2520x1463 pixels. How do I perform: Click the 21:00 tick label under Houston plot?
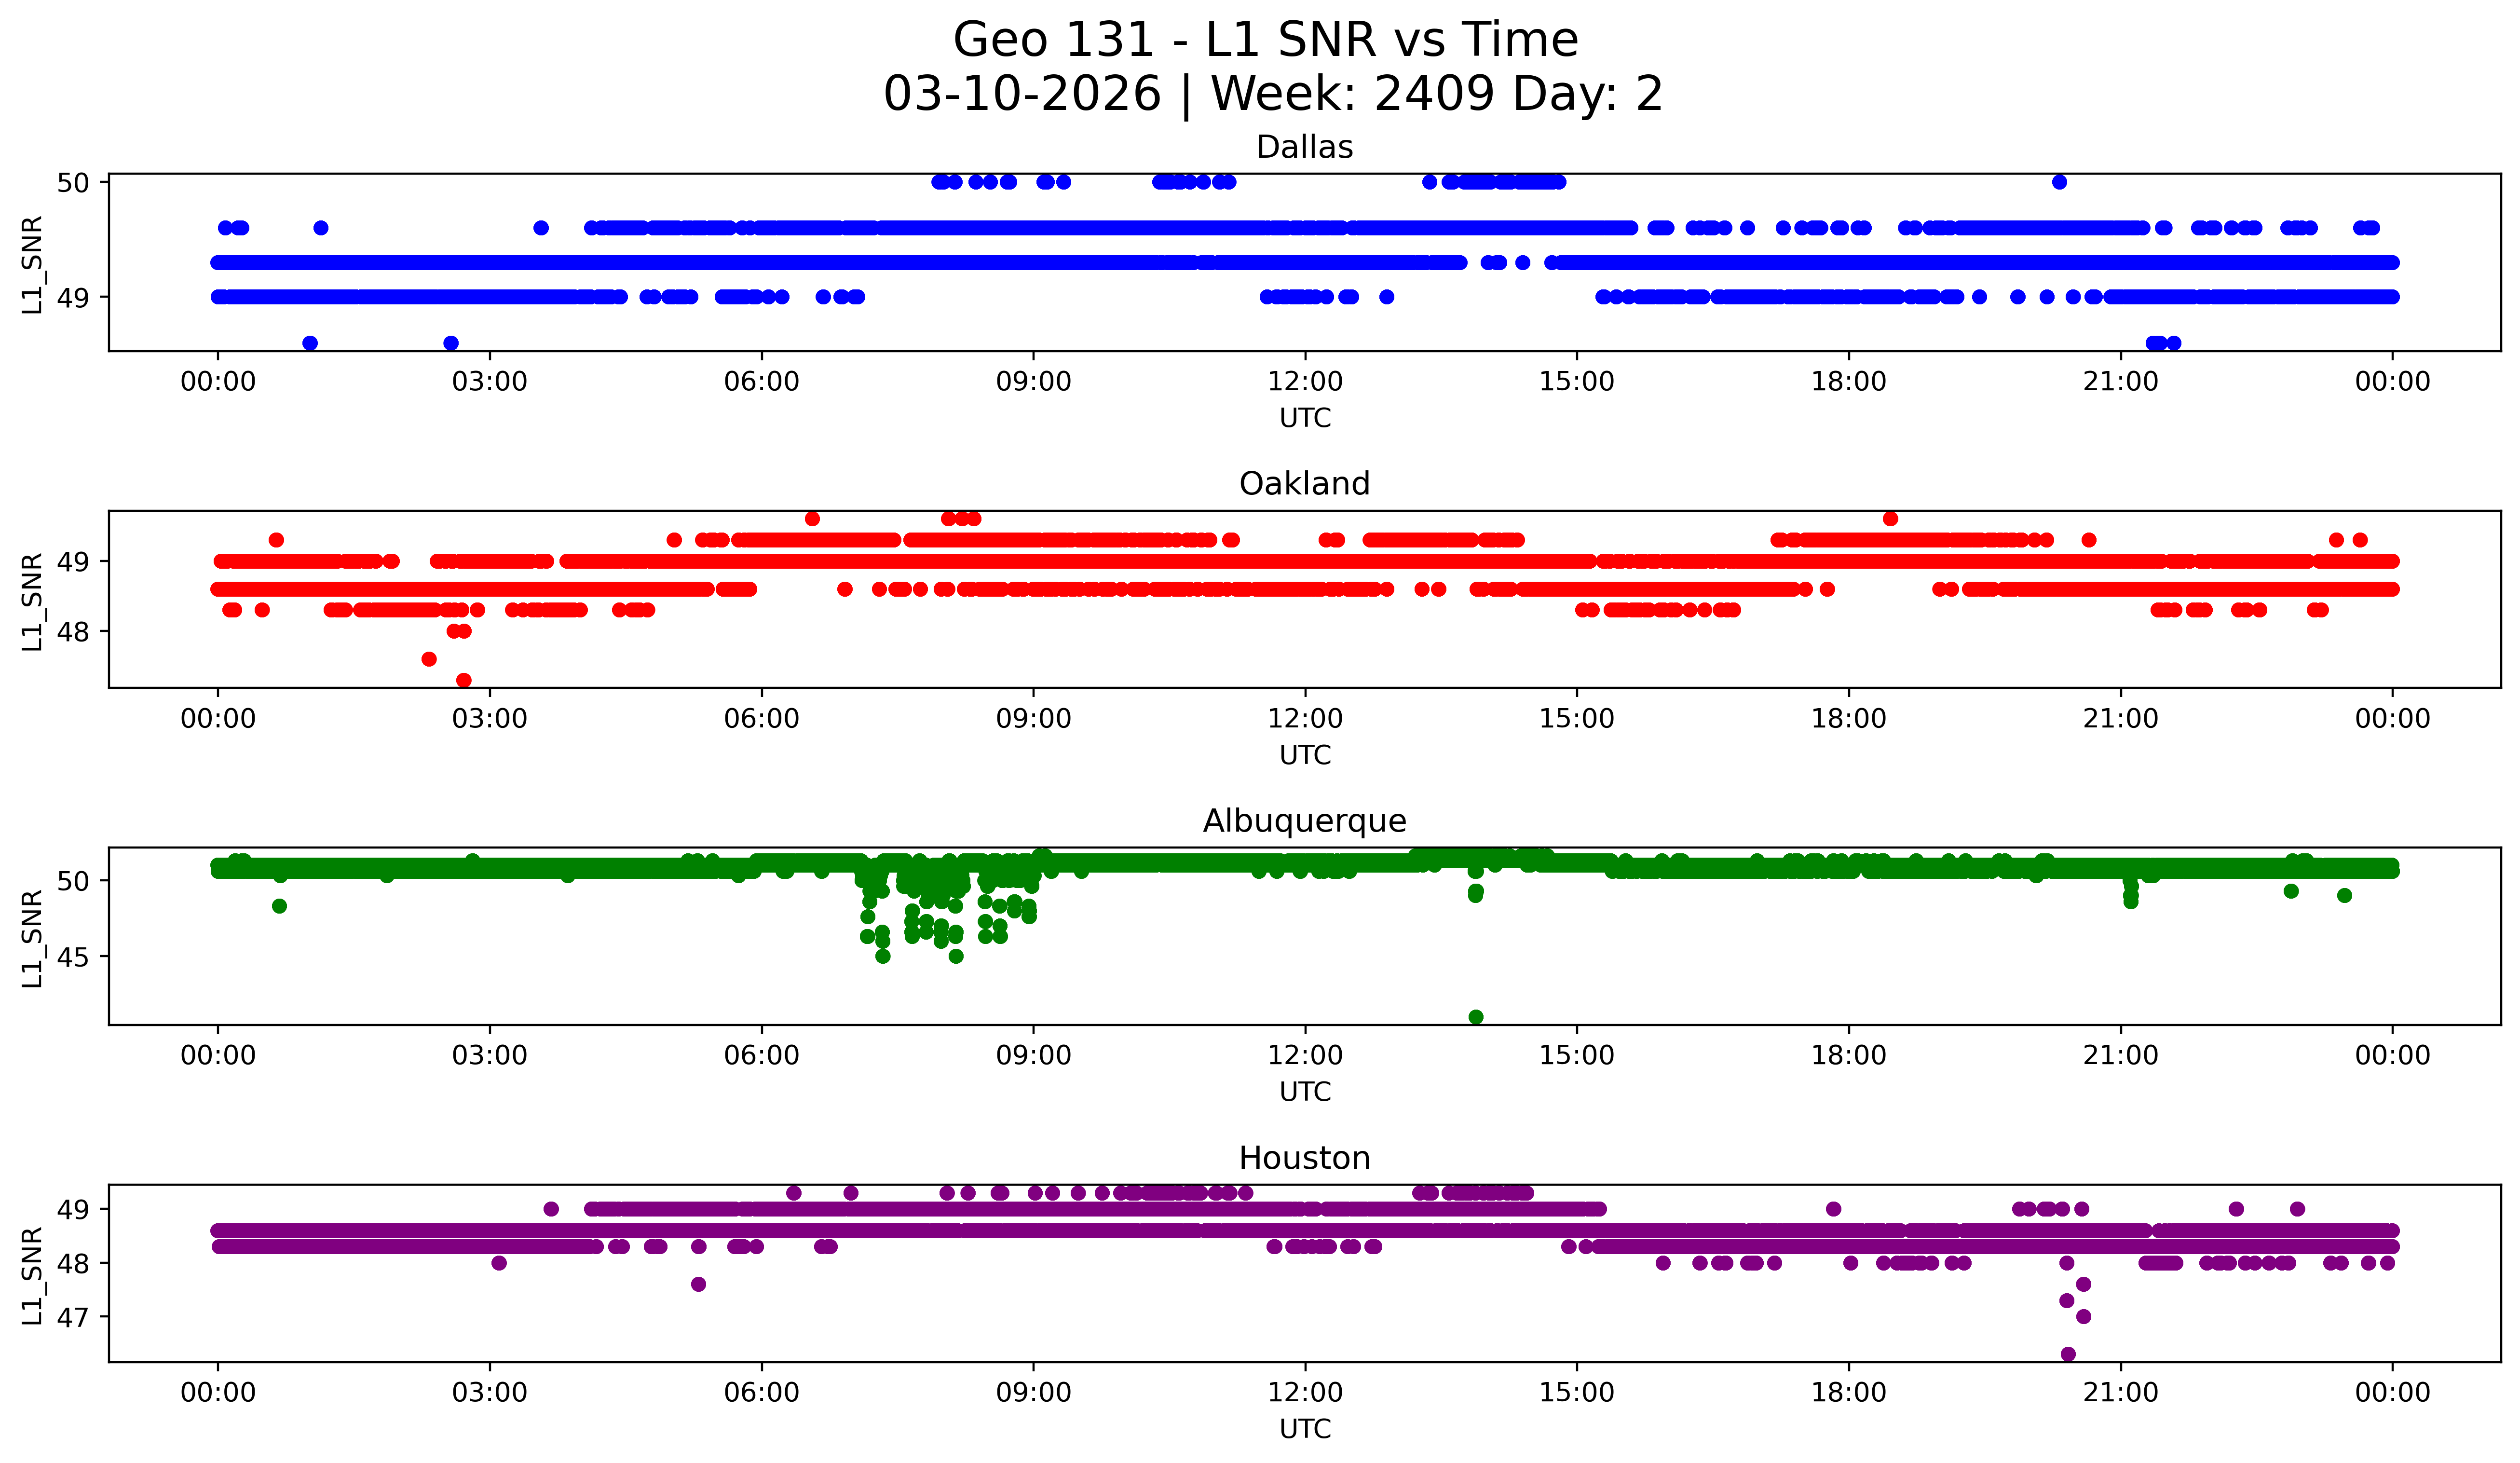coord(2120,1393)
